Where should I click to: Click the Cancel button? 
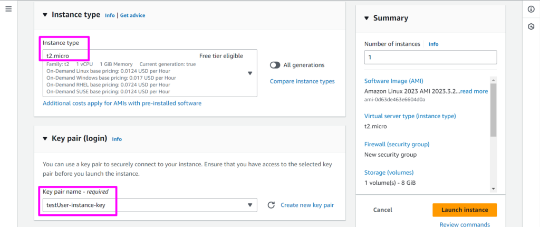382,210
